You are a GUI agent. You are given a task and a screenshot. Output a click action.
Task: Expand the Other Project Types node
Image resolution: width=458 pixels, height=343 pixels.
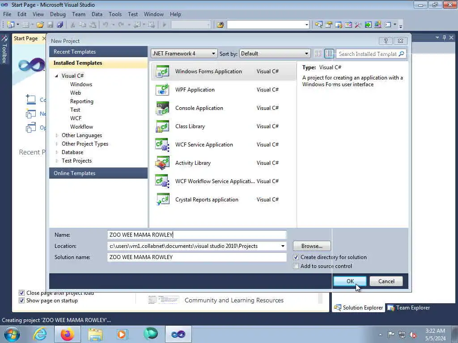point(57,144)
